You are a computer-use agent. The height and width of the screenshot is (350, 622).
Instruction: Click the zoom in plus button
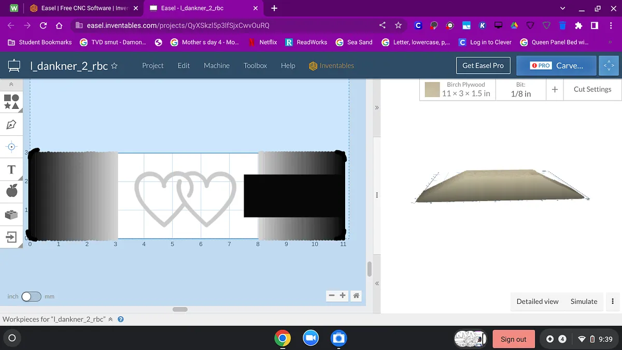coord(343,296)
